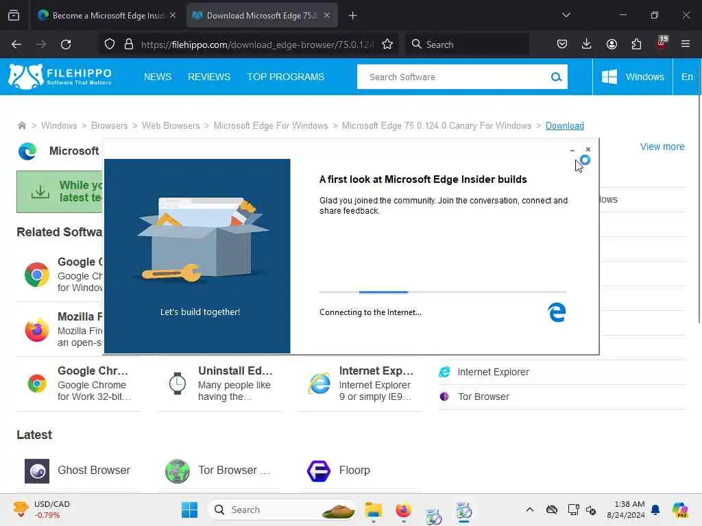This screenshot has height=526, width=702.
Task: Open the USD/CAD taskbar widget
Action: pyautogui.click(x=42, y=510)
